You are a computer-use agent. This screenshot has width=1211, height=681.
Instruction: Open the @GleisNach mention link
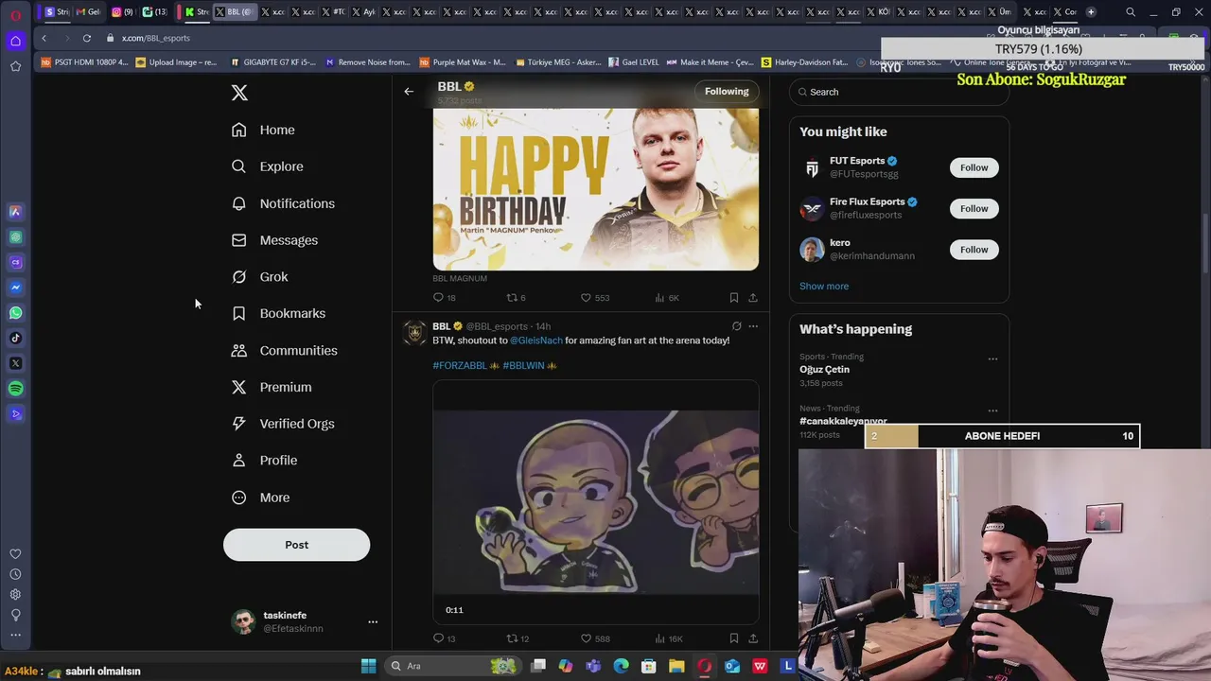(536, 340)
